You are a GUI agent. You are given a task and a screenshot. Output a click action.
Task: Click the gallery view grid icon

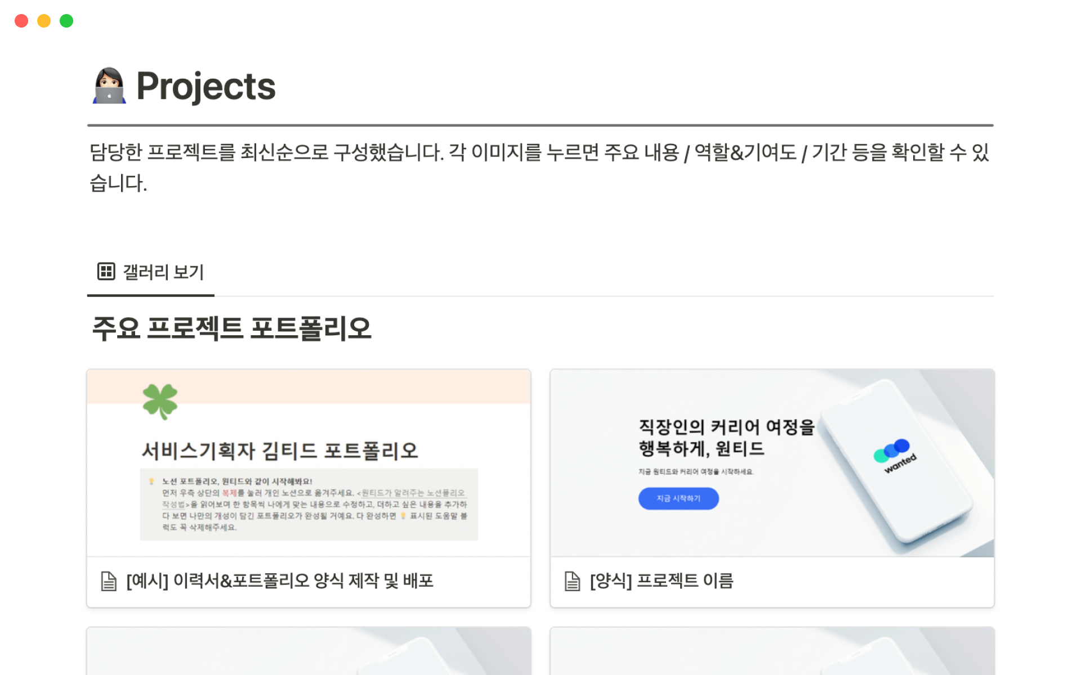(106, 272)
